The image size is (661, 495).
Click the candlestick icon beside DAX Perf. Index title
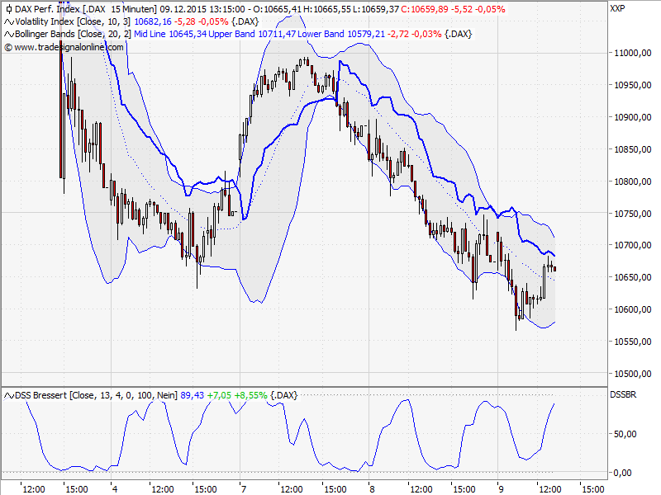coord(8,8)
